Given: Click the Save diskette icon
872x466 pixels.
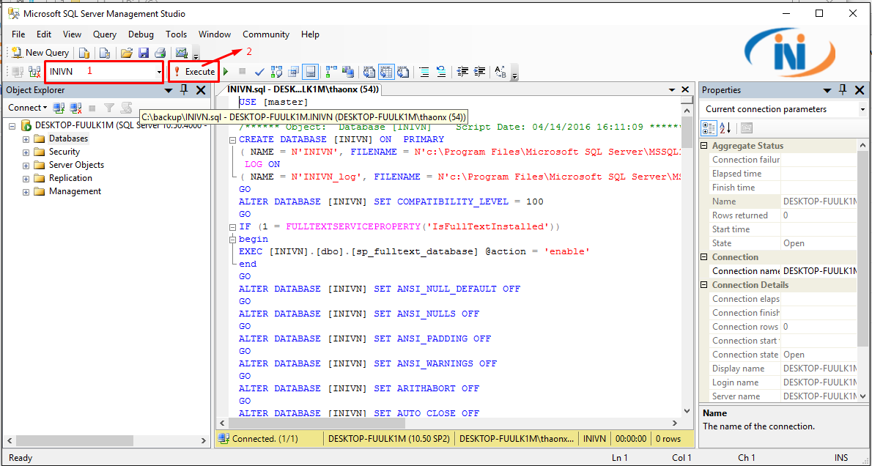Looking at the screenshot, I should tap(144, 53).
